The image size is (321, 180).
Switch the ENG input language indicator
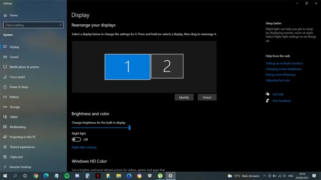point(291,176)
